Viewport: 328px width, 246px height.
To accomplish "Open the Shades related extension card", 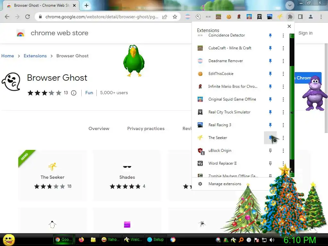I will (127, 175).
